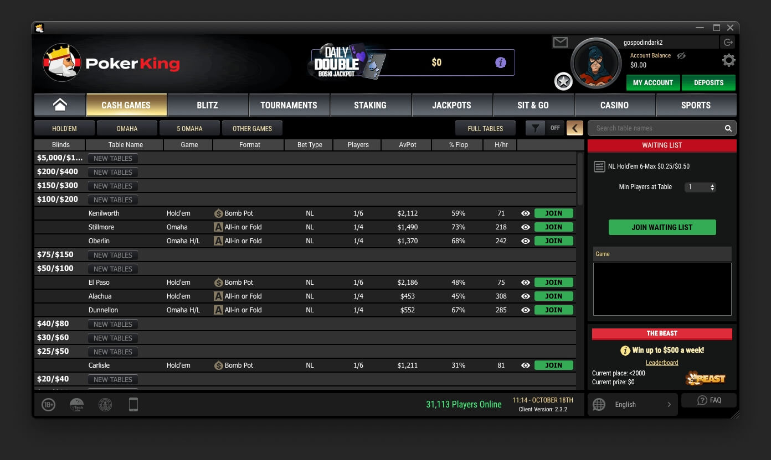Image resolution: width=771 pixels, height=460 pixels.
Task: Collapse side panel with orange arrow button
Action: tap(574, 128)
